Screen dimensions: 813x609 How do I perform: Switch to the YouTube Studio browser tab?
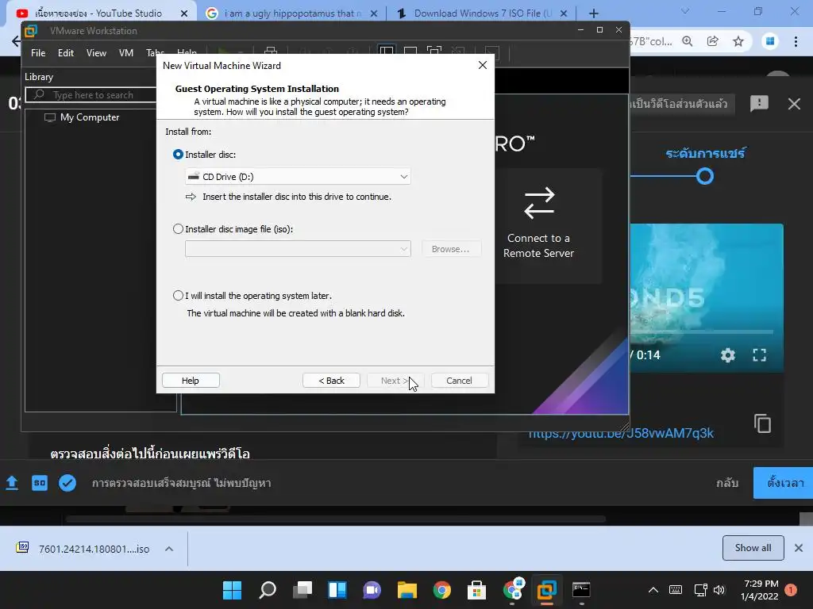coord(98,13)
